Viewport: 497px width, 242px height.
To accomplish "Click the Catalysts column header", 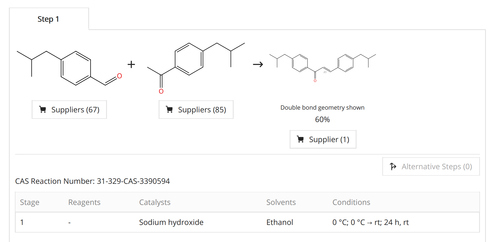I will point(155,202).
